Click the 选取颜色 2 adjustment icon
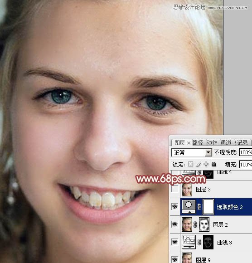The height and width of the screenshot is (263, 252). coord(189,207)
